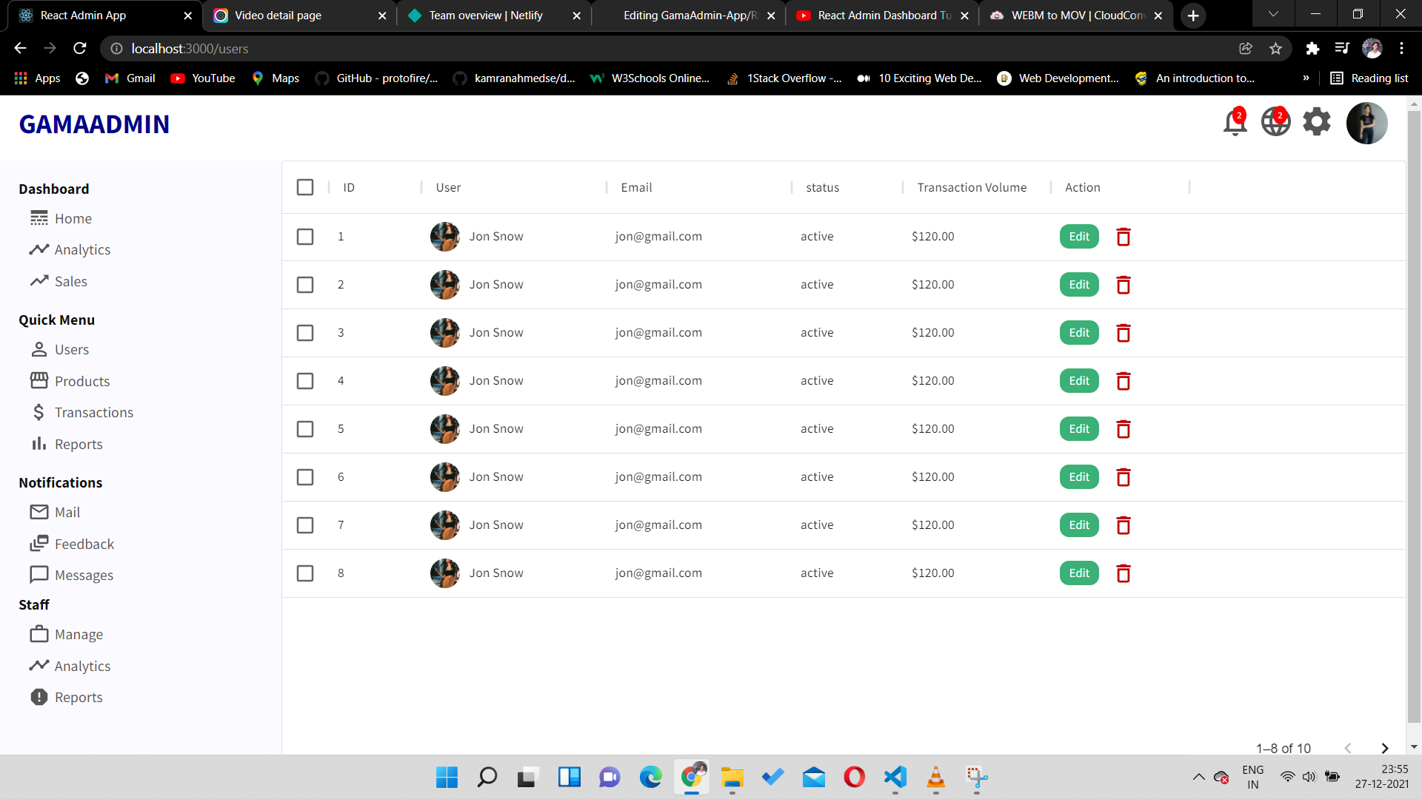Open the notifications bell
The width and height of the screenshot is (1422, 799).
tap(1233, 122)
